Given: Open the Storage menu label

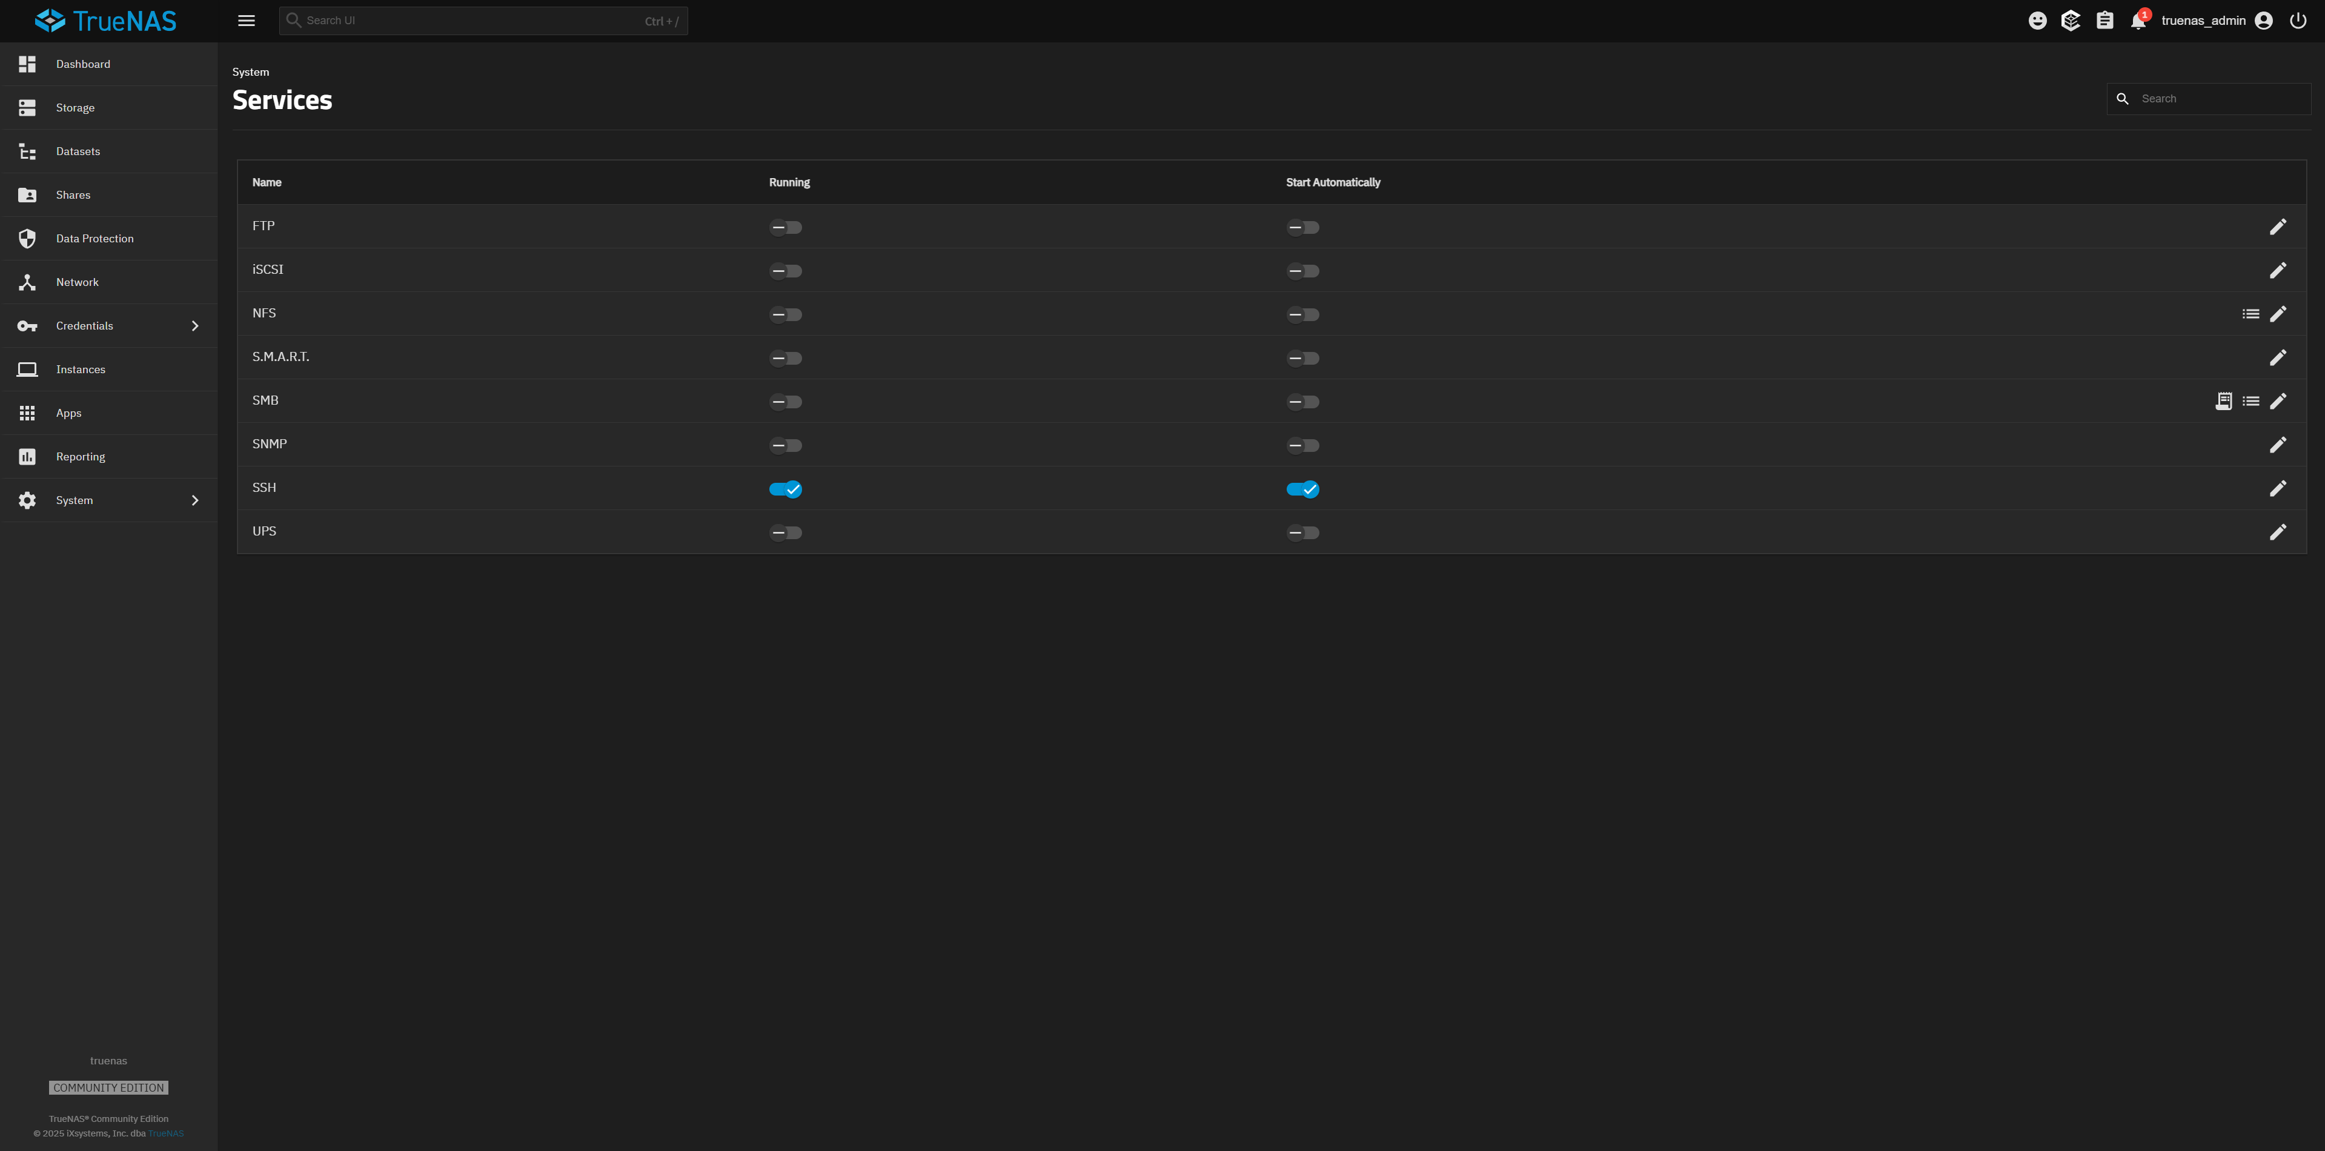Looking at the screenshot, I should click(x=75, y=107).
